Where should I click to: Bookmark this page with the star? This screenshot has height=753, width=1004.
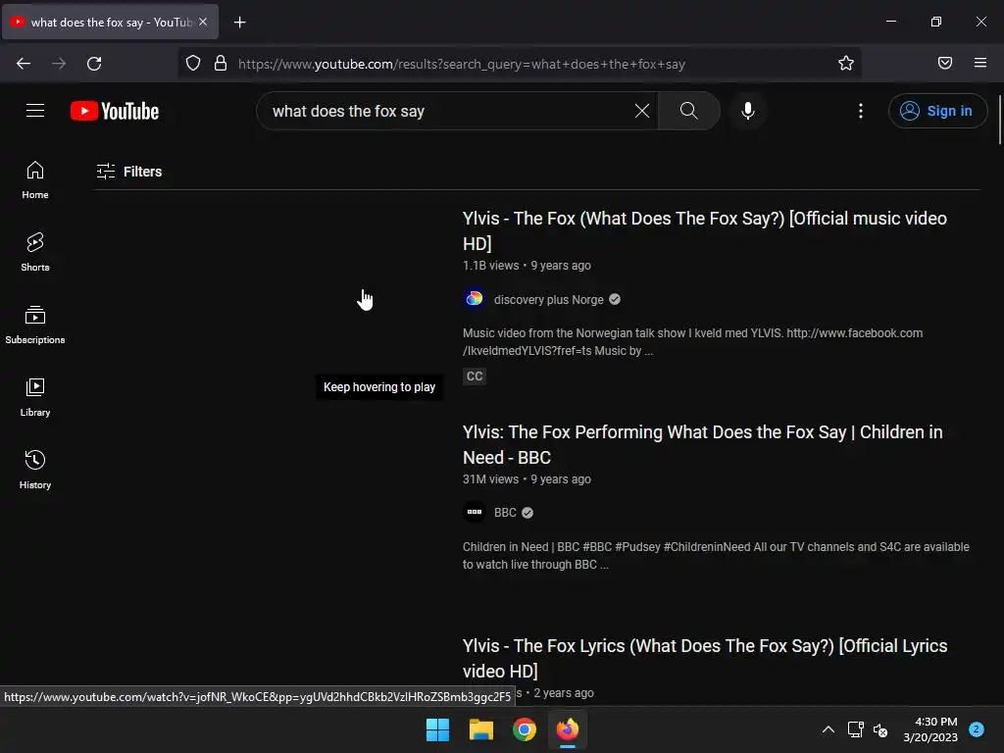tap(846, 64)
